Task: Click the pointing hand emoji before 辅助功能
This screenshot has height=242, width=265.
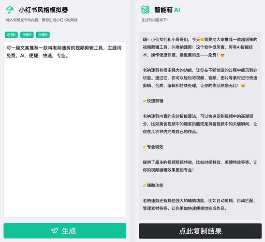Action: (145, 185)
